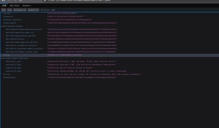Select the highlighted status key
The height and width of the screenshot is (128, 219).
click(x=7, y=55)
